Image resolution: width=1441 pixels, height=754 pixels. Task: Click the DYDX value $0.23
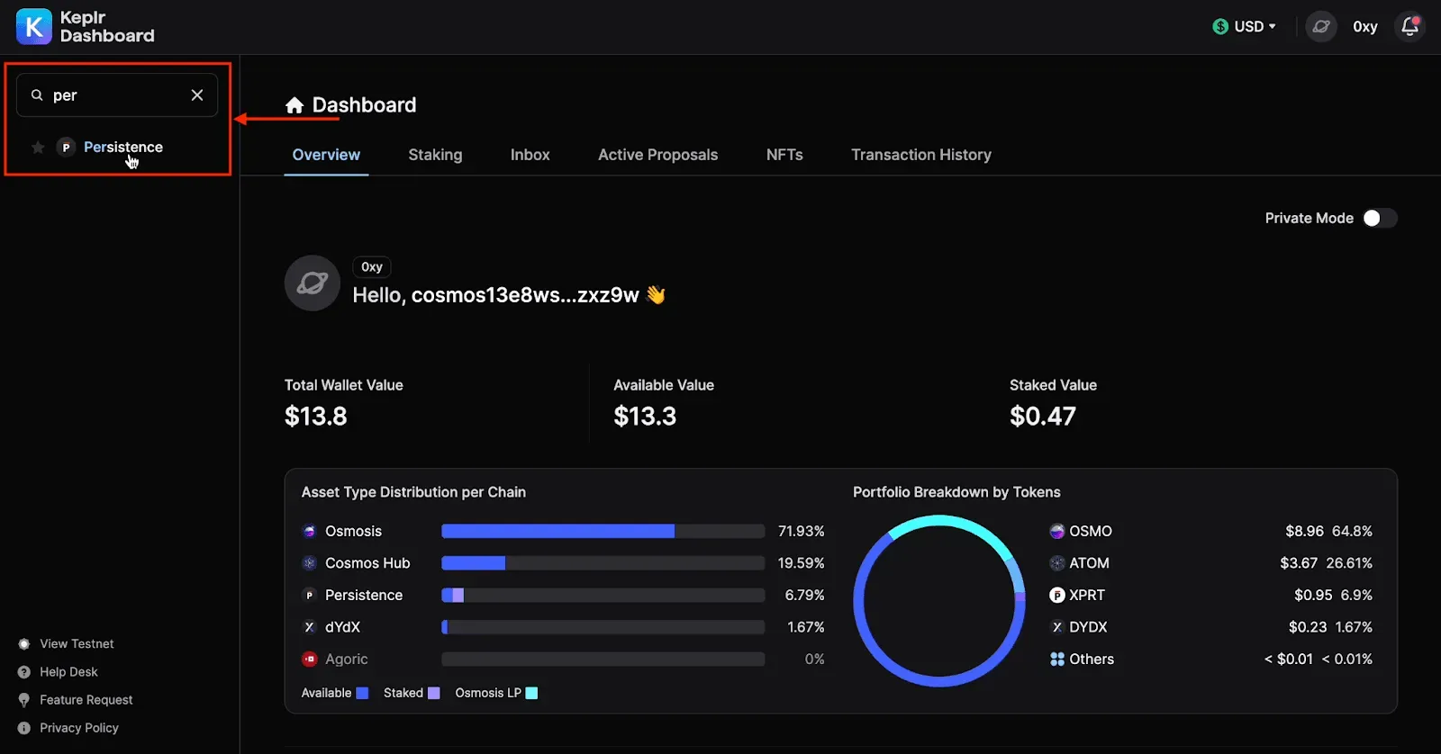click(1308, 627)
